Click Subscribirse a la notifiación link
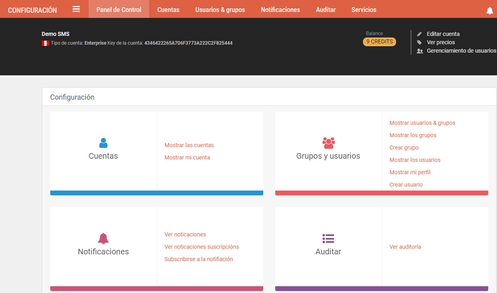497x293 pixels. [x=199, y=259]
